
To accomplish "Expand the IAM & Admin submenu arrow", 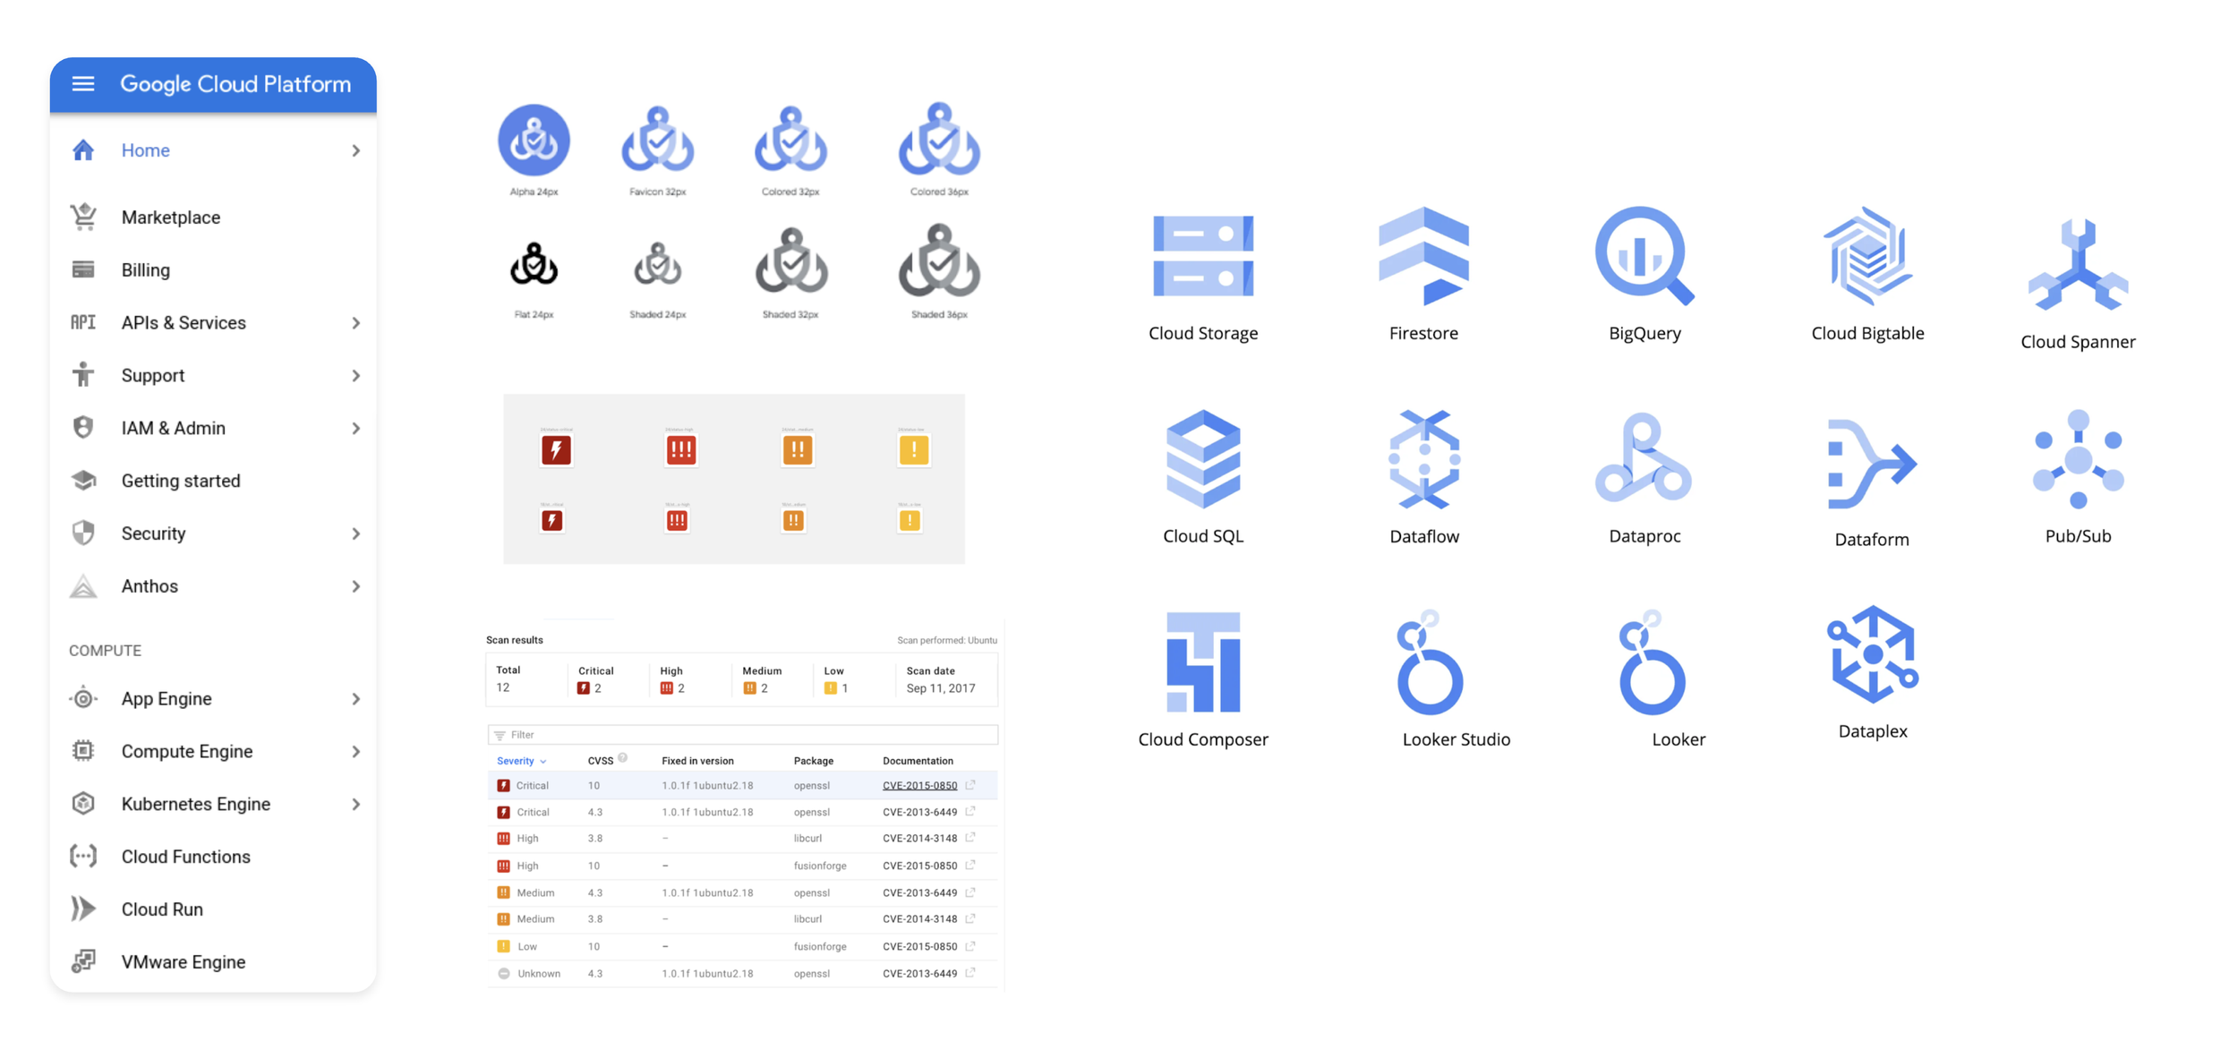I will pos(355,429).
